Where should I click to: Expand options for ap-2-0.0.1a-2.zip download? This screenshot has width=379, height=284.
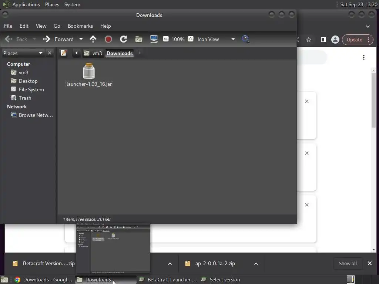tap(256, 264)
